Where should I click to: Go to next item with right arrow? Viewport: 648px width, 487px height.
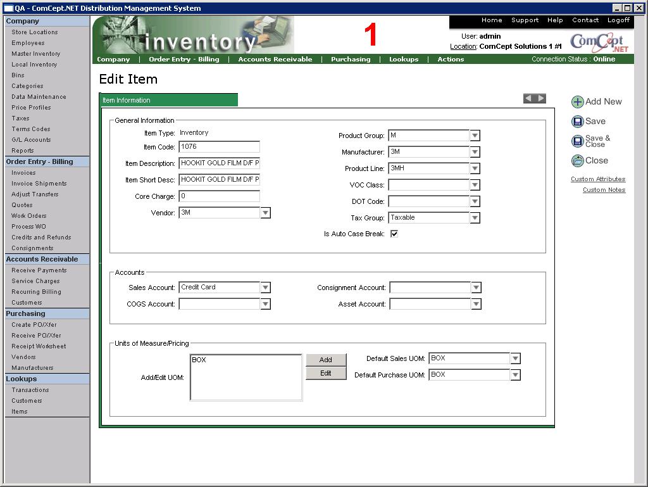540,98
